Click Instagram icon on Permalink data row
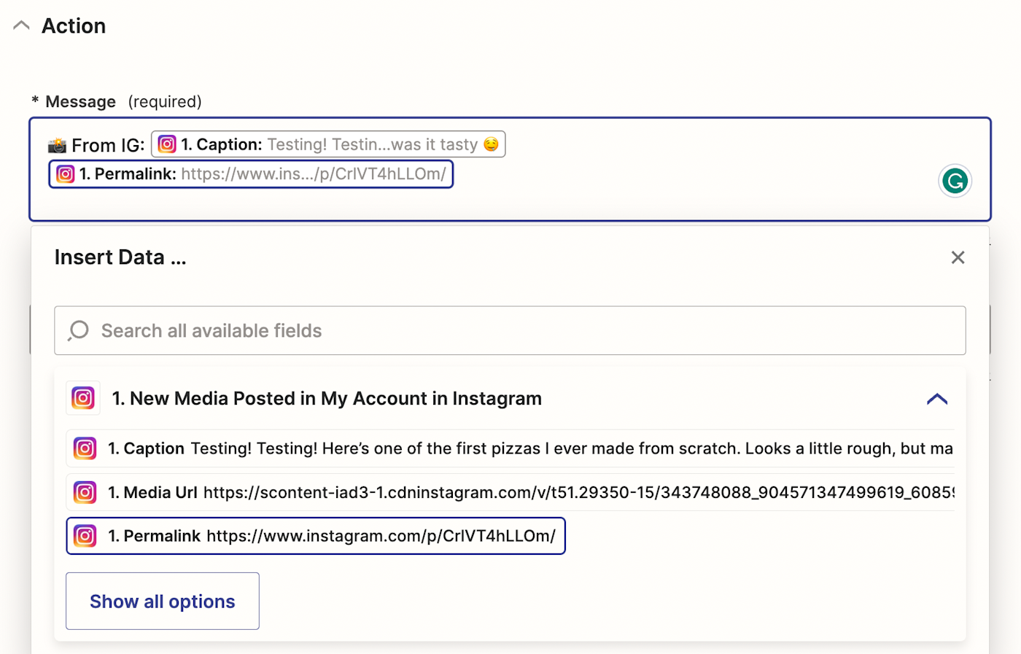This screenshot has height=654, width=1021. tap(85, 536)
